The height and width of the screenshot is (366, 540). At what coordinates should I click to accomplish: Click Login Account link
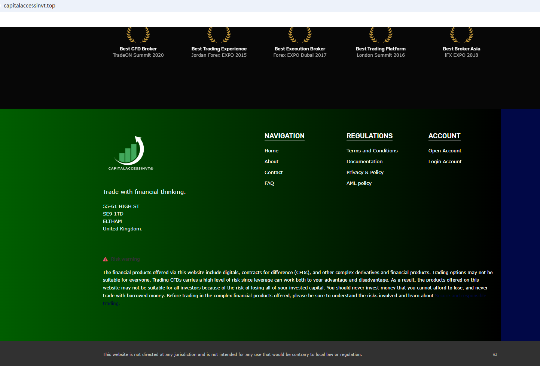click(x=445, y=162)
